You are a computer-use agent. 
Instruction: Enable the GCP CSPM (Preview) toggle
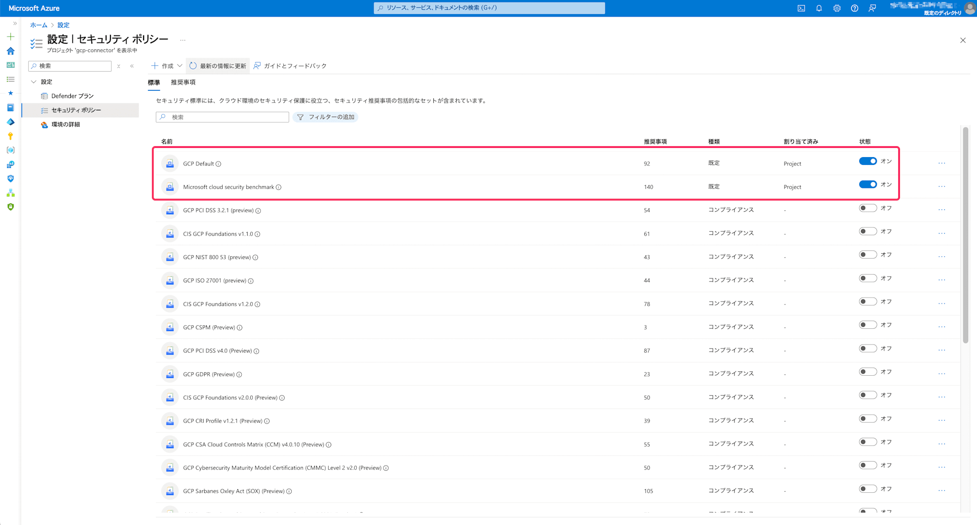(x=868, y=325)
